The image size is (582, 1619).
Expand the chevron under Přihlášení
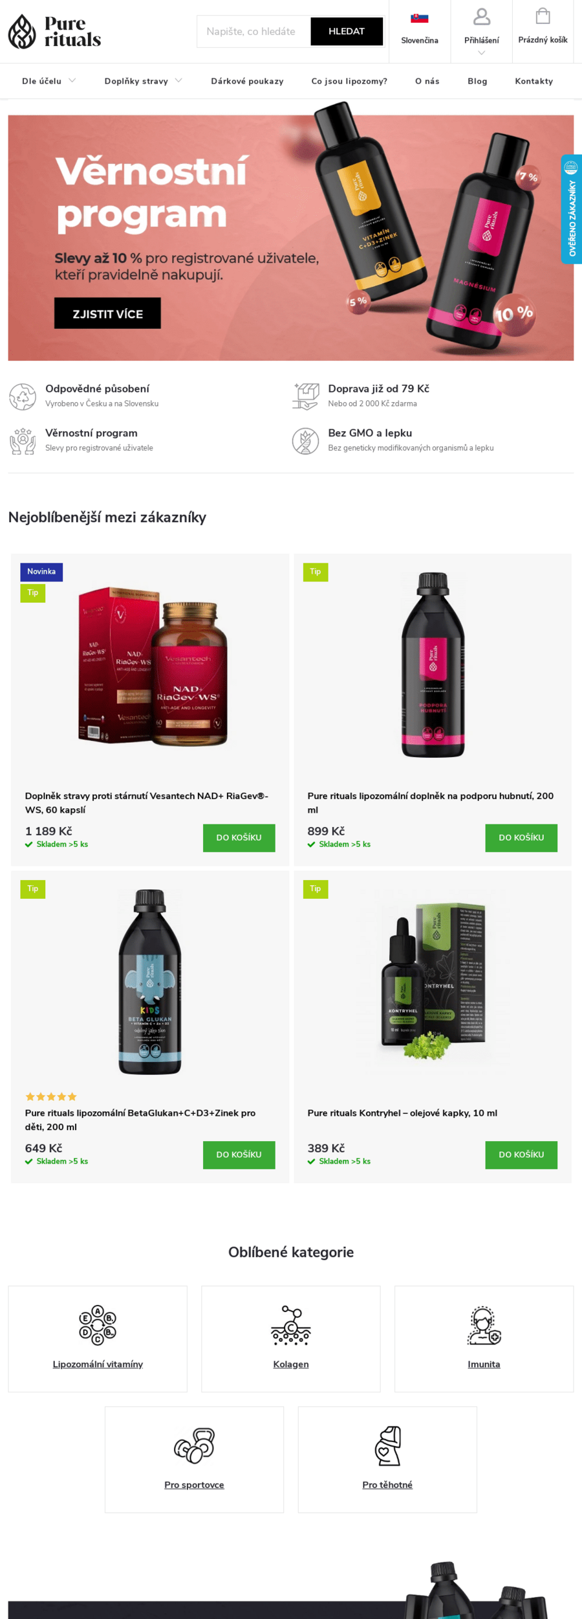pyautogui.click(x=482, y=53)
